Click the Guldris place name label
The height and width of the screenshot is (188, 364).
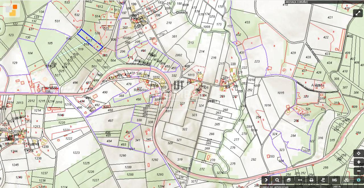182,12
